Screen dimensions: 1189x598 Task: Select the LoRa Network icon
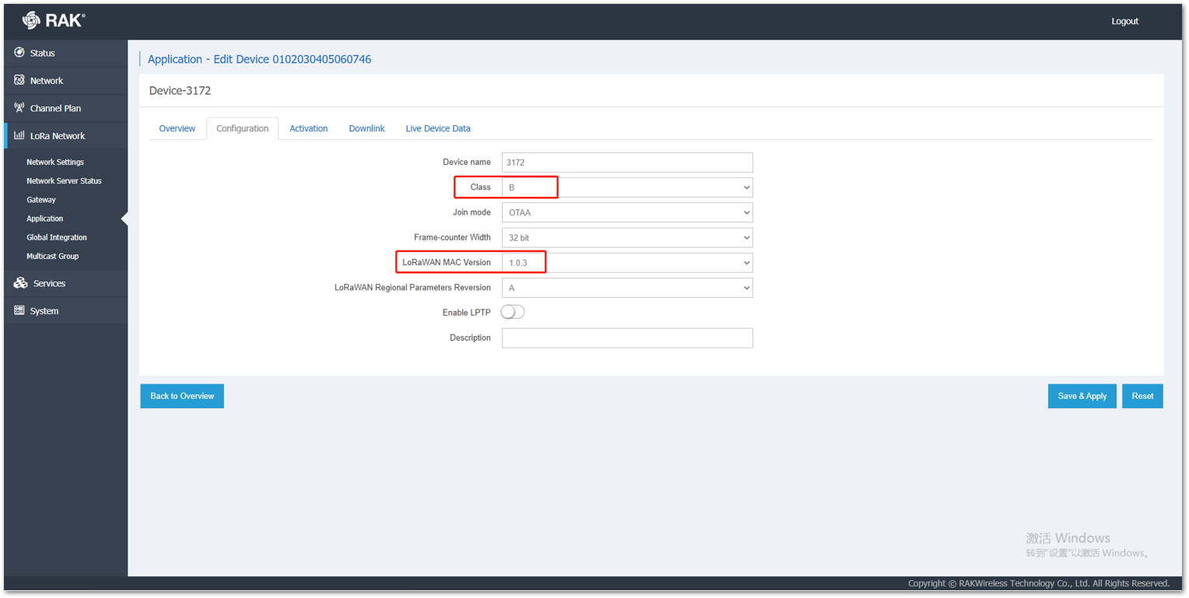pos(19,135)
